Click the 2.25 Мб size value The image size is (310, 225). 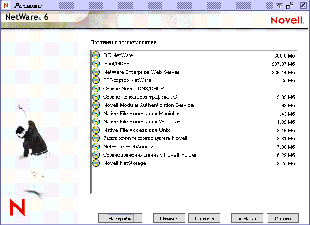(286, 164)
